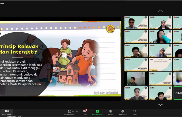
Task: Click the divider handle beside the shared screen
Action: coord(122,58)
